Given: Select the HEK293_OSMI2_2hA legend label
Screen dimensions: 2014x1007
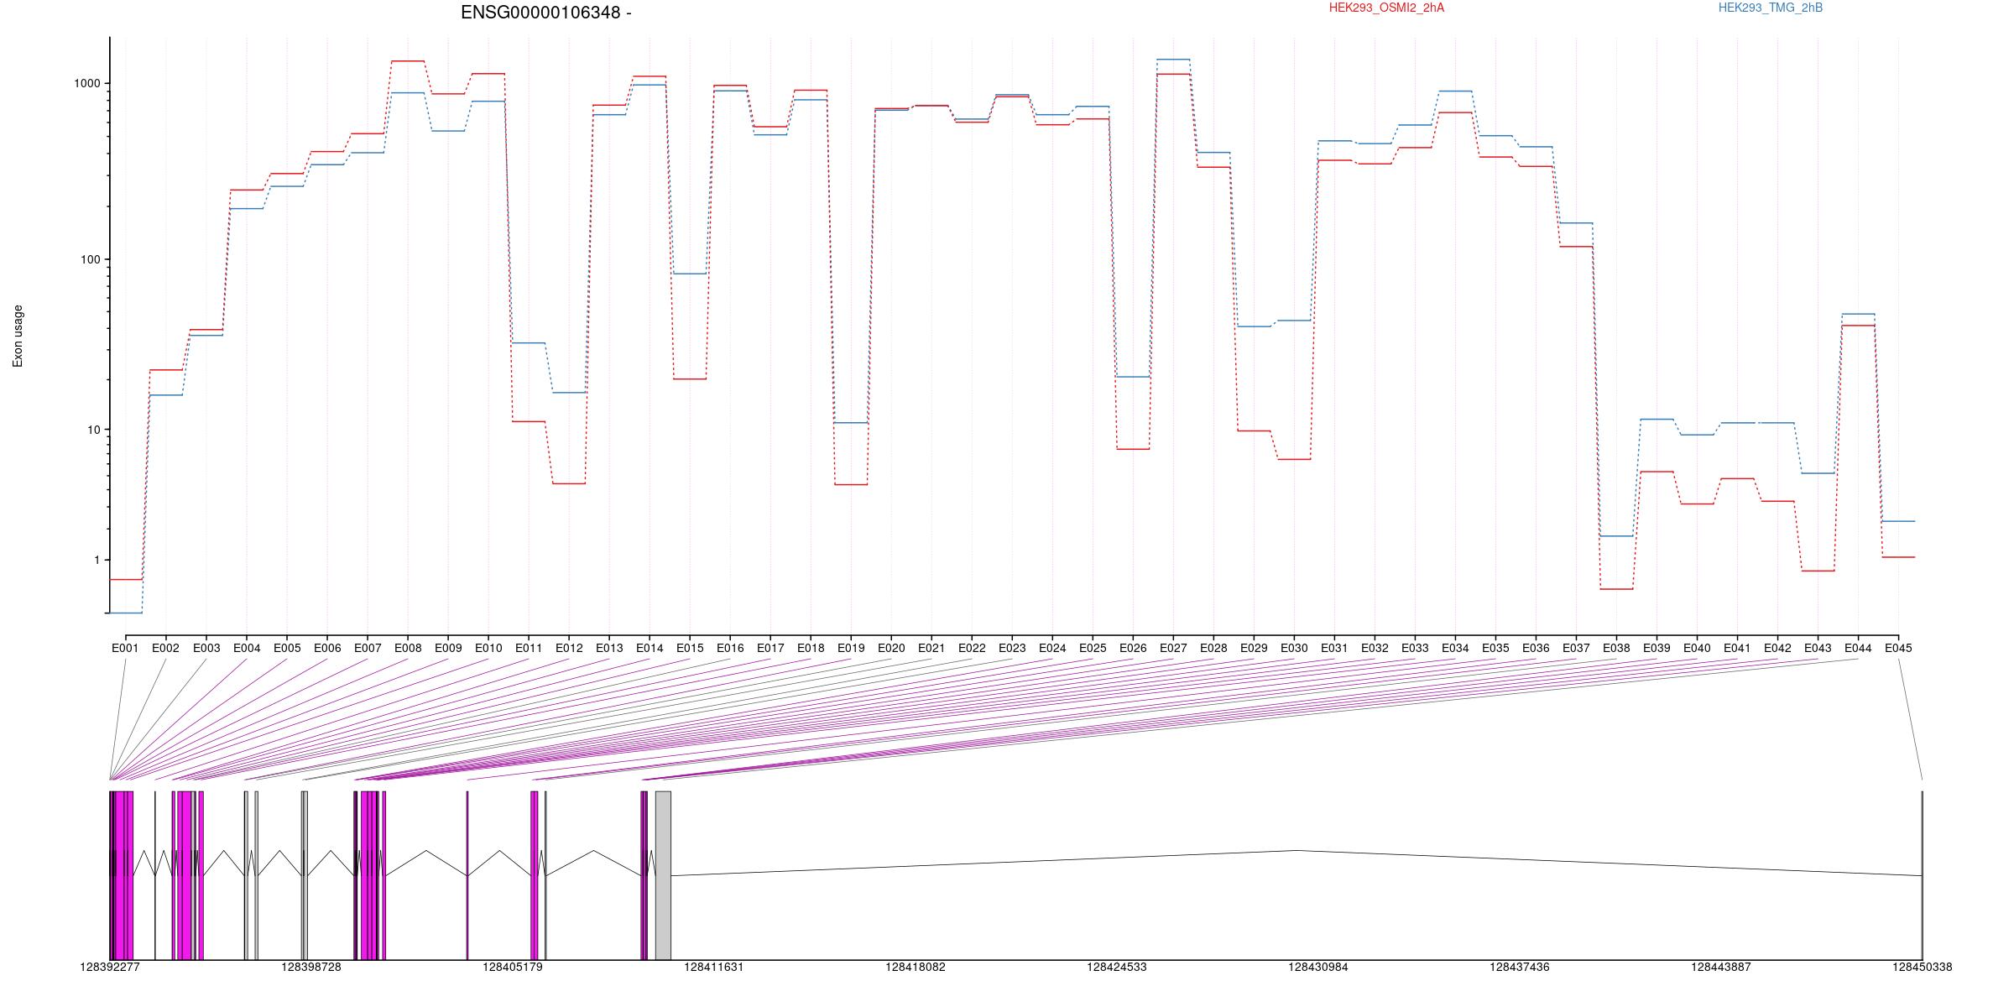Looking at the screenshot, I should point(1386,8).
